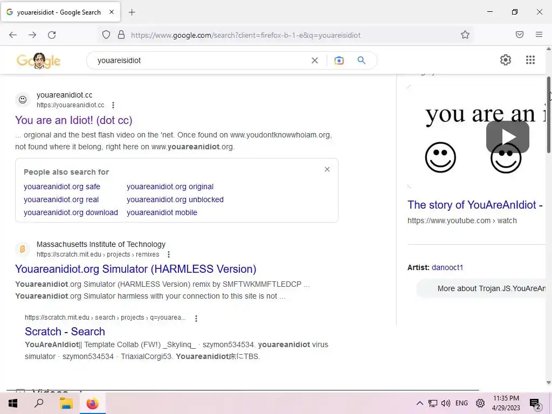Dismiss the People also search for box

(327, 169)
